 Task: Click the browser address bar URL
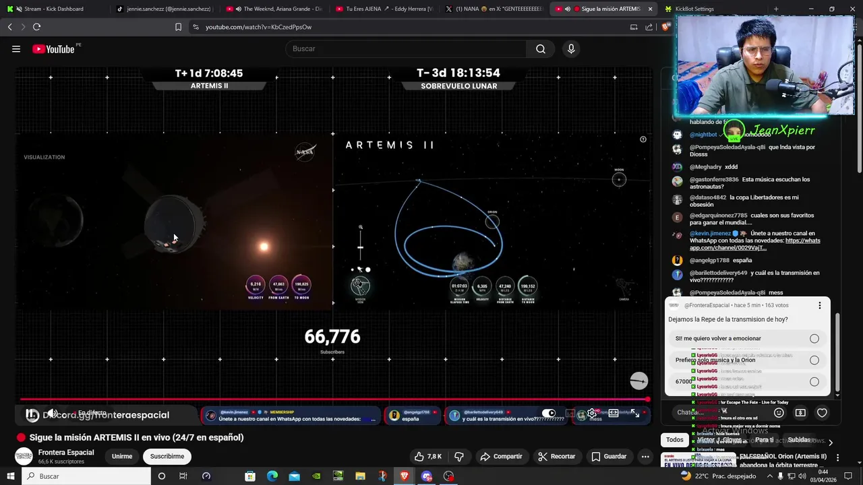tap(258, 27)
